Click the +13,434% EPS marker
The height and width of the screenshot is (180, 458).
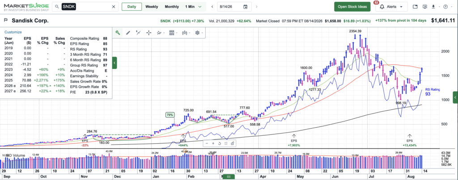coord(410,145)
